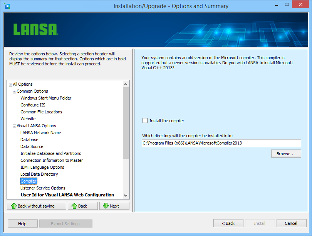The height and width of the screenshot is (236, 312).
Task: Select Local Data Directory item
Action: (x=39, y=174)
